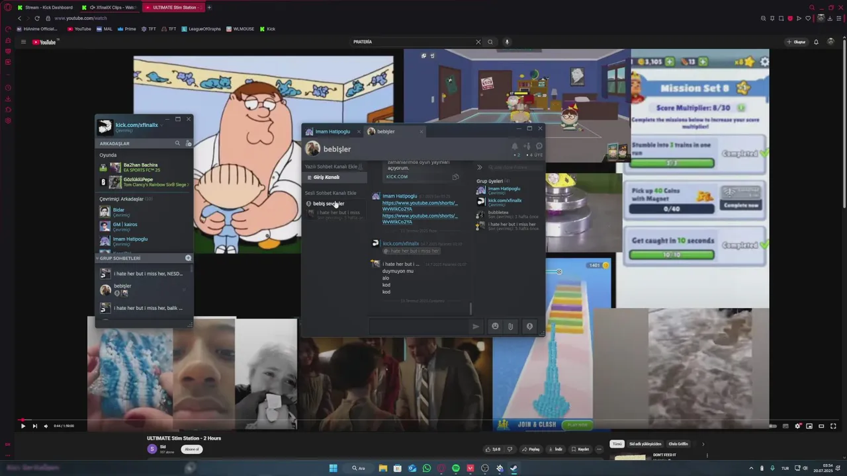This screenshot has height=476, width=847.
Task: Open YouTube player settings gear
Action: [798, 426]
